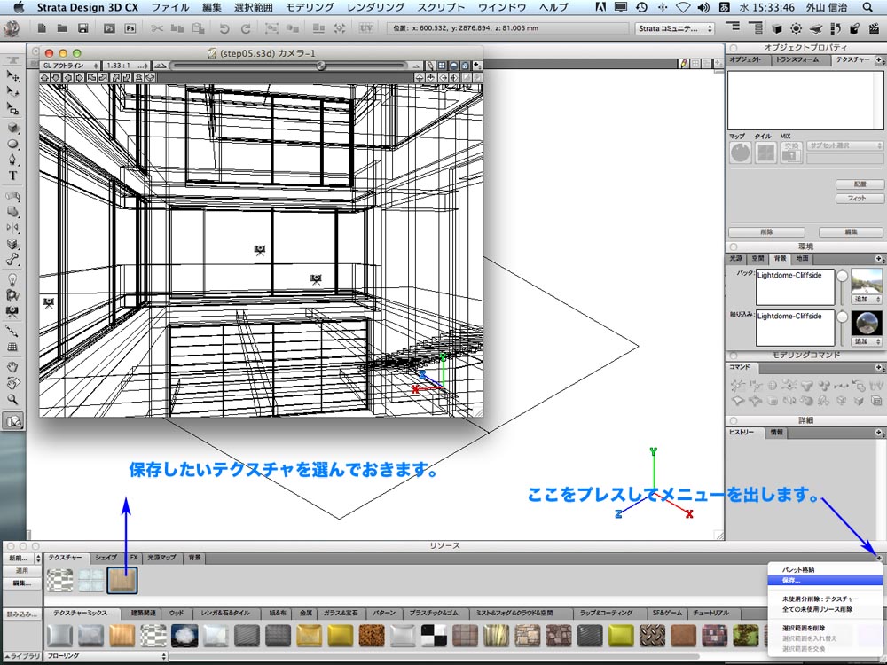Click the Undo arrow icon

pos(224,28)
